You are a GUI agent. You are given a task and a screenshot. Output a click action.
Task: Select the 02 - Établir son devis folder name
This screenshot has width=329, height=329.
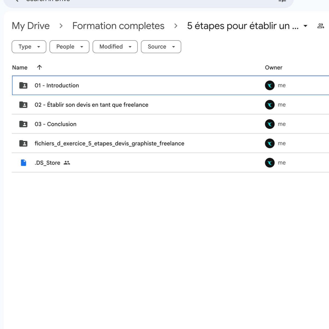pyautogui.click(x=91, y=105)
